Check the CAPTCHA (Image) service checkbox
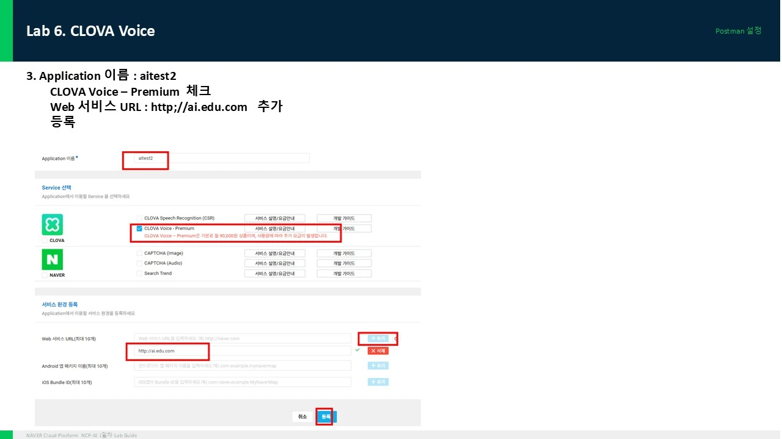 tap(139, 254)
